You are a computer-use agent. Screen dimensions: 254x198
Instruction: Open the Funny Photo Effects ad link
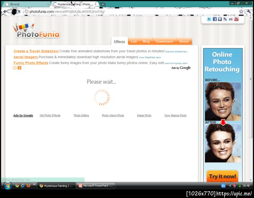[x=31, y=63]
